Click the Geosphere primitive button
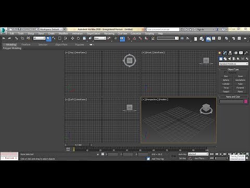Image resolution: width=250 pixels, height=188 pixels. (x=240, y=80)
